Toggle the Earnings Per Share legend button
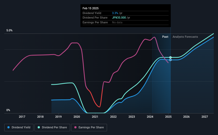218x135 pixels. coord(89,128)
